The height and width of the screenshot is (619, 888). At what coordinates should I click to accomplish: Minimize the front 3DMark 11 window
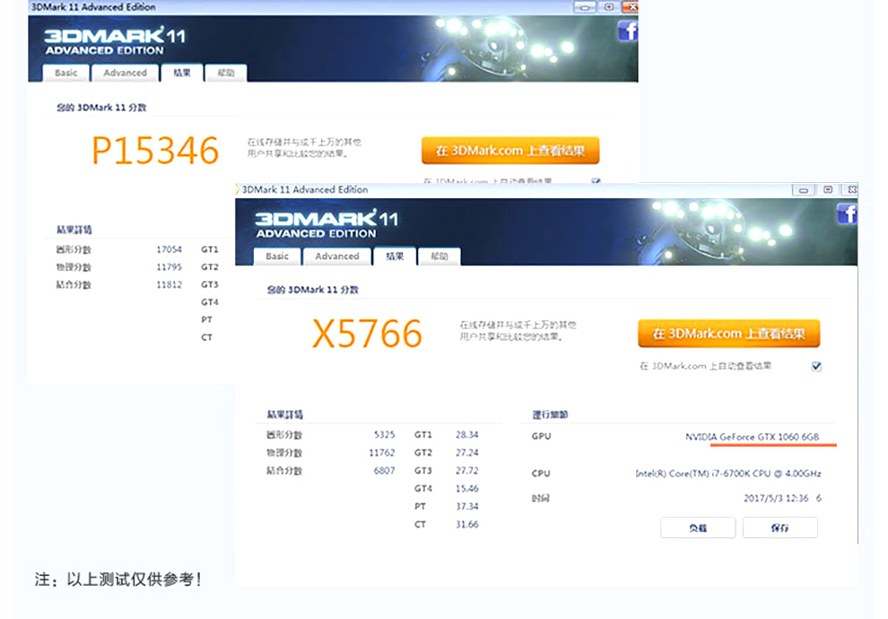(x=803, y=189)
